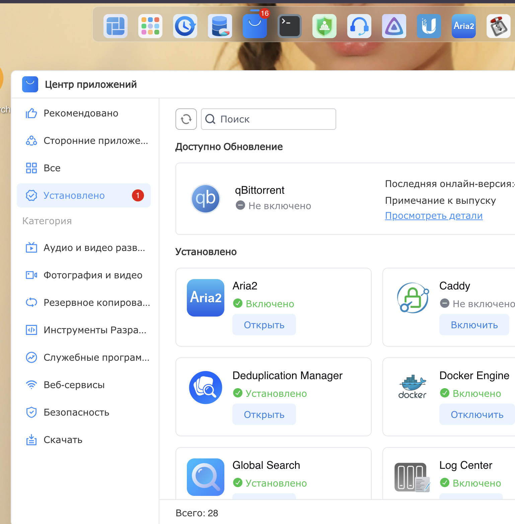
Task: Click the search field Поиск
Action: coord(269,119)
